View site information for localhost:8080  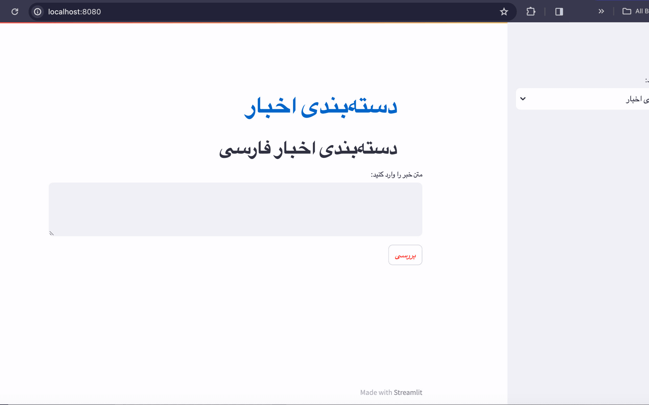38,11
